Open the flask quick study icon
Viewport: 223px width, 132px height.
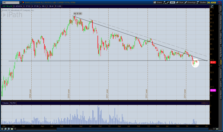point(164,2)
